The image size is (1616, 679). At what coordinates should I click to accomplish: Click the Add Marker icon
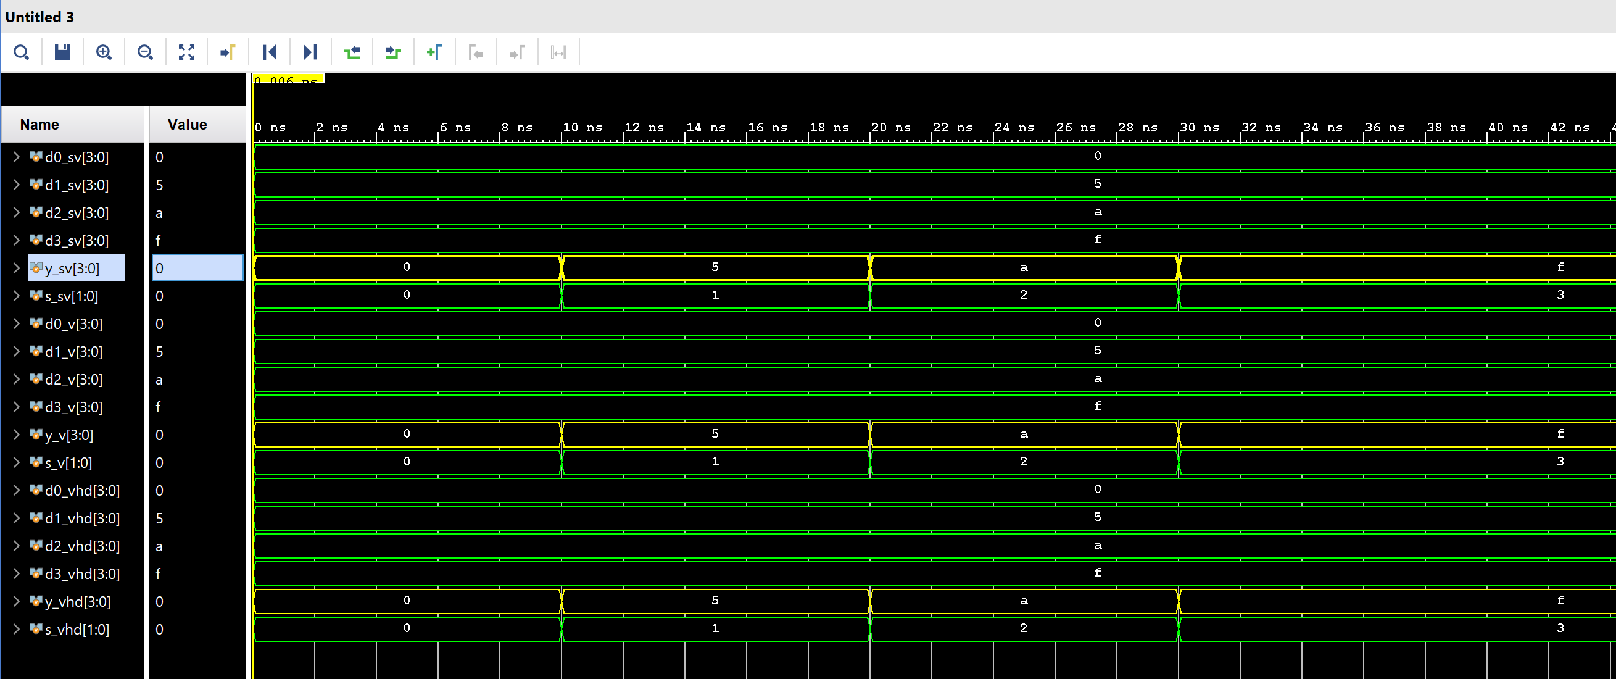pyautogui.click(x=434, y=52)
